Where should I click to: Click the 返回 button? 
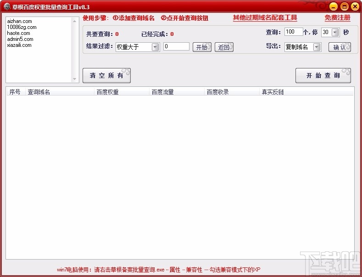pyautogui.click(x=224, y=47)
